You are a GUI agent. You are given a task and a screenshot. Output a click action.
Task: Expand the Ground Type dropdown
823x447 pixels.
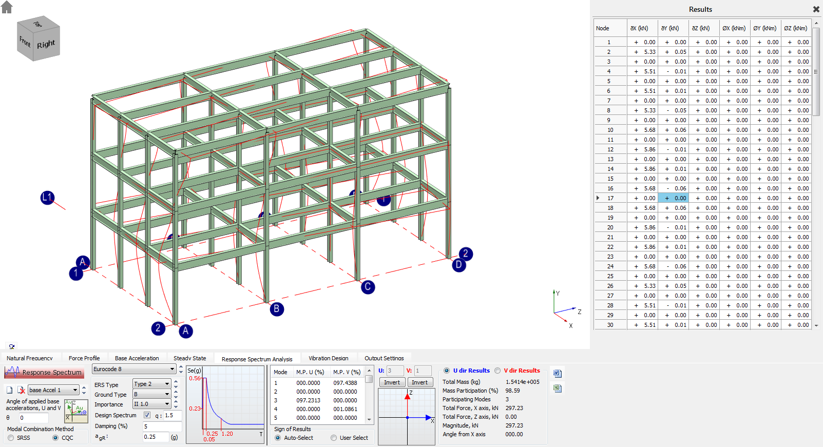pos(151,394)
